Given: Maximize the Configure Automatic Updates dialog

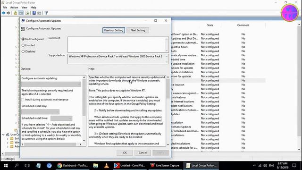Looking at the screenshot, I should click(x=156, y=21).
